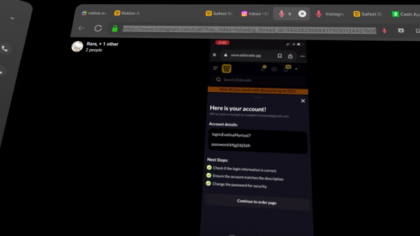Close the active Instagram call tab

(302, 14)
